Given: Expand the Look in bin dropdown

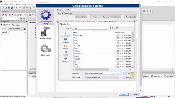Looking at the screenshot, I should coord(107,28).
